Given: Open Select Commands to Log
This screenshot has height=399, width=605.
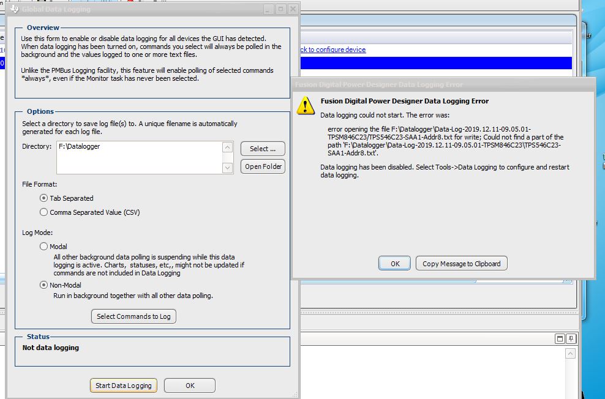Looking at the screenshot, I should (133, 316).
